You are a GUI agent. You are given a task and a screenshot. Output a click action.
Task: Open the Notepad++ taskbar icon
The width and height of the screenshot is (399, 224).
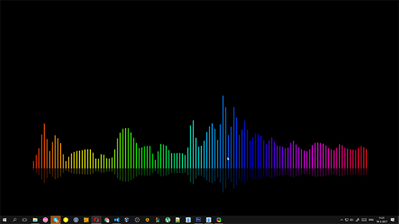(178, 220)
